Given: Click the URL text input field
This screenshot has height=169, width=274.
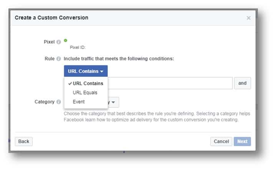Looking at the screenshot, I should click(x=170, y=83).
